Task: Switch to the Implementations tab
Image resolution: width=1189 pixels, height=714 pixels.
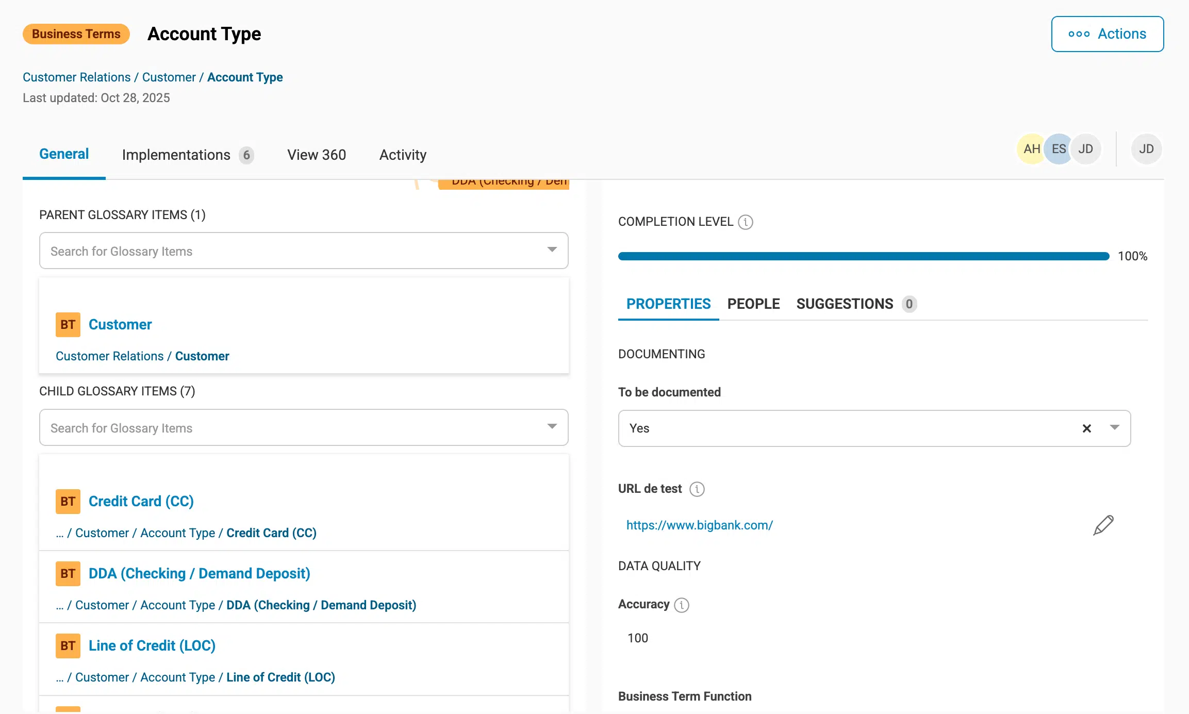Action: (176, 155)
